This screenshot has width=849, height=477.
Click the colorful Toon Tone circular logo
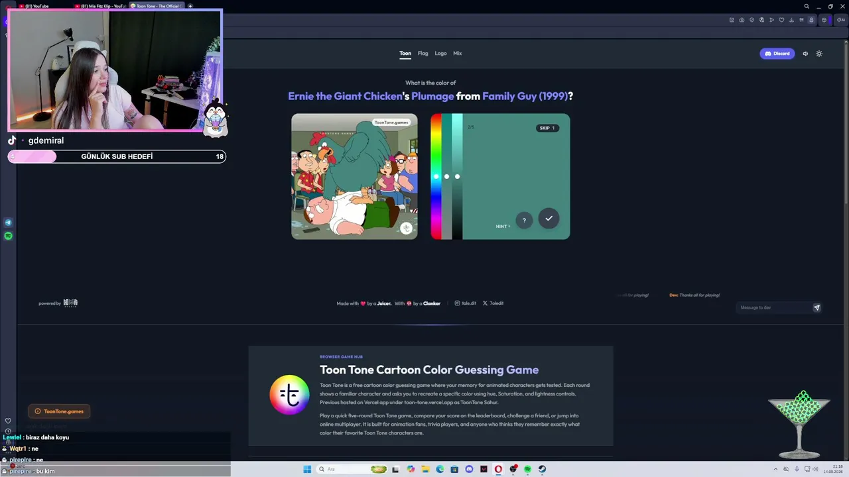tap(289, 395)
